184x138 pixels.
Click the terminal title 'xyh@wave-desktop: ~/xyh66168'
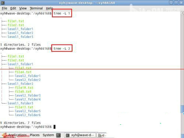click(x=87, y=3)
